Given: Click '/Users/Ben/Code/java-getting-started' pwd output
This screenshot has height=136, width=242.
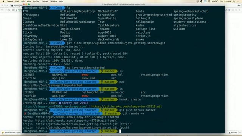Looking at the screenshot, I should (x=52, y=85).
